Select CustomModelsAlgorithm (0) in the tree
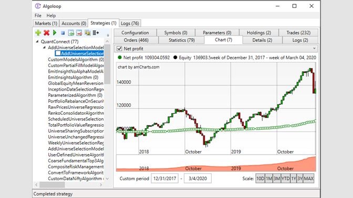 (x=76, y=60)
